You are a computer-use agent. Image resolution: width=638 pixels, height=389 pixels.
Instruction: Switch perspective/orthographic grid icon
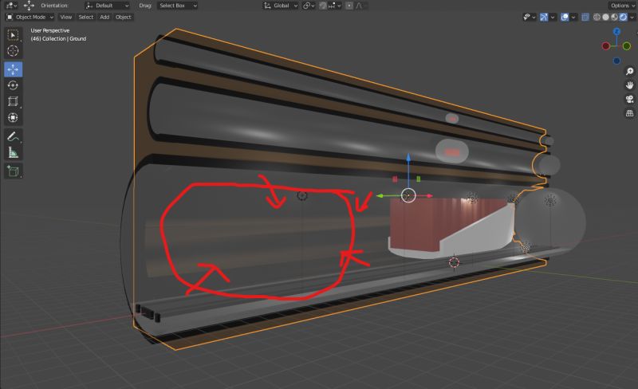[629, 113]
